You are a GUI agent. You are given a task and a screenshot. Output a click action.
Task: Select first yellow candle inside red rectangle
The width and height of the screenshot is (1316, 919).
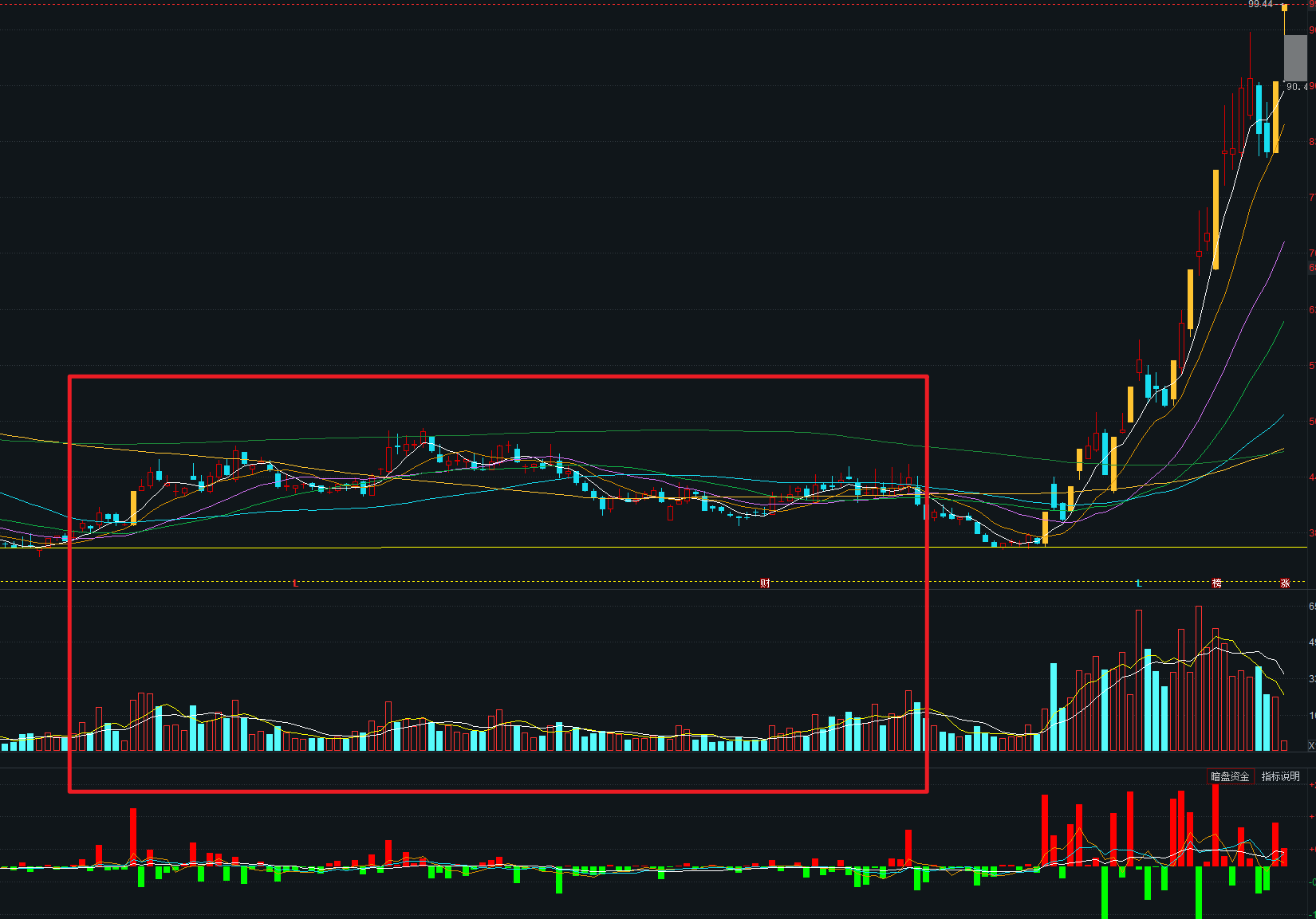(133, 508)
